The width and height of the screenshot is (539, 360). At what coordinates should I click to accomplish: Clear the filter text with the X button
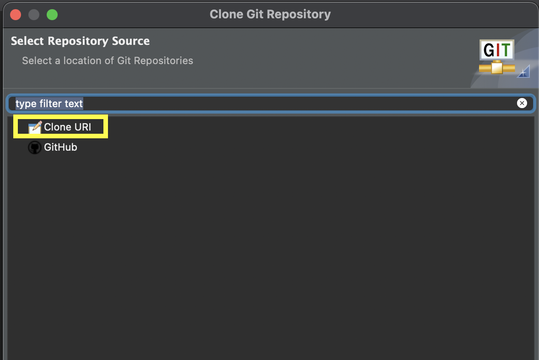(522, 104)
